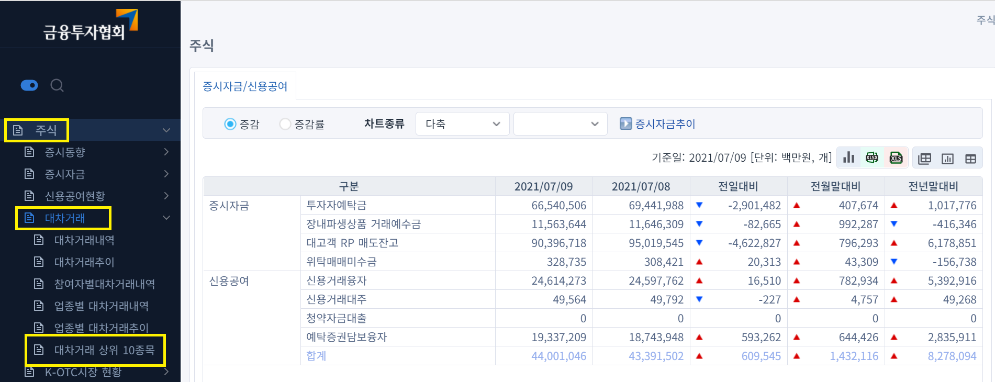Select the 증감 radio button
Screen dimensions: 995x382
[230, 124]
